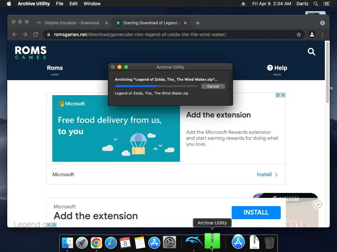The height and width of the screenshot is (252, 337).
Task: Open the Roms navigation link
Action: [x=55, y=68]
